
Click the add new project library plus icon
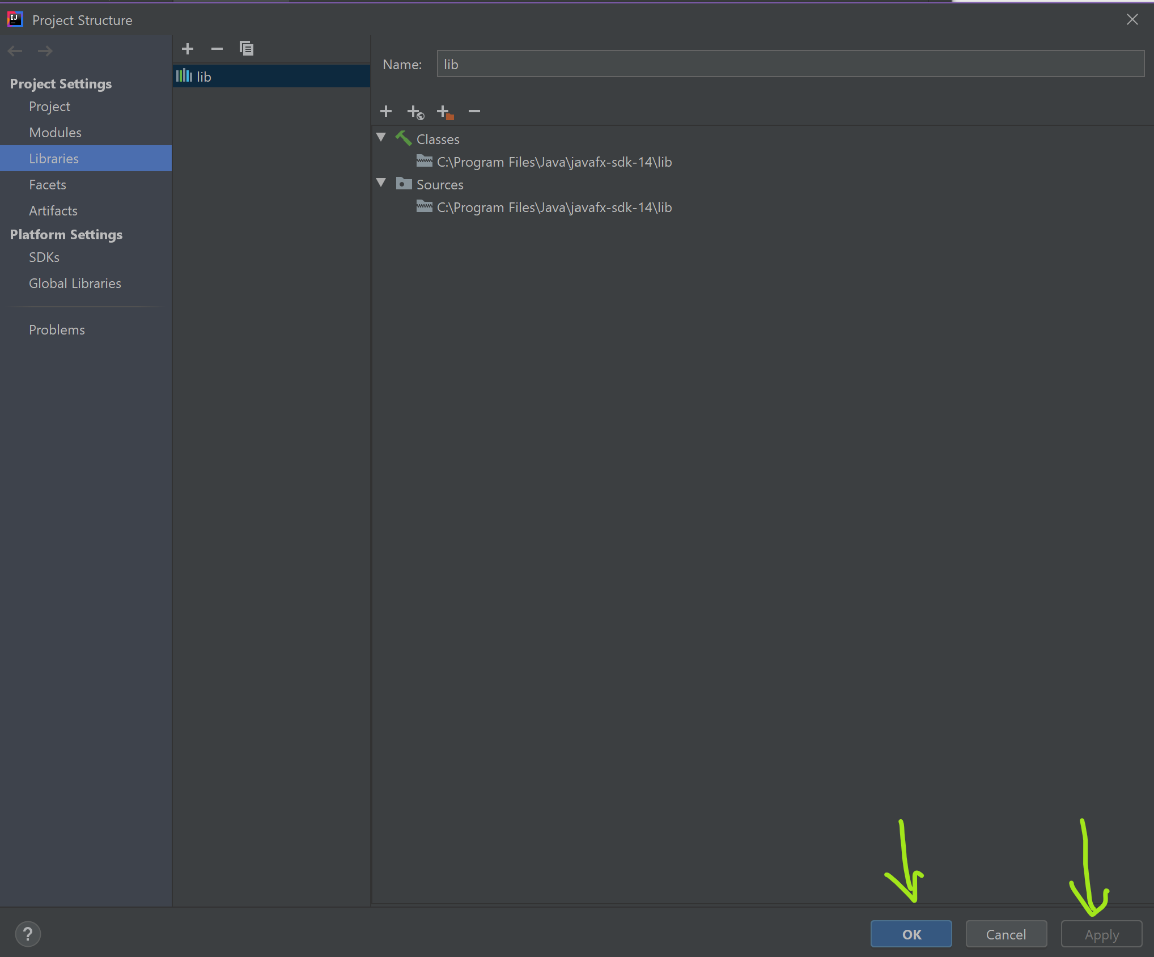pyautogui.click(x=188, y=49)
